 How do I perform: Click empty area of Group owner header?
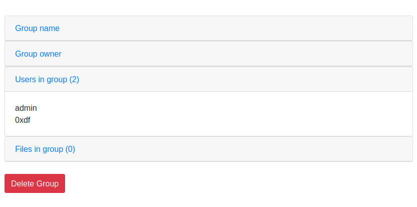pos(250,54)
